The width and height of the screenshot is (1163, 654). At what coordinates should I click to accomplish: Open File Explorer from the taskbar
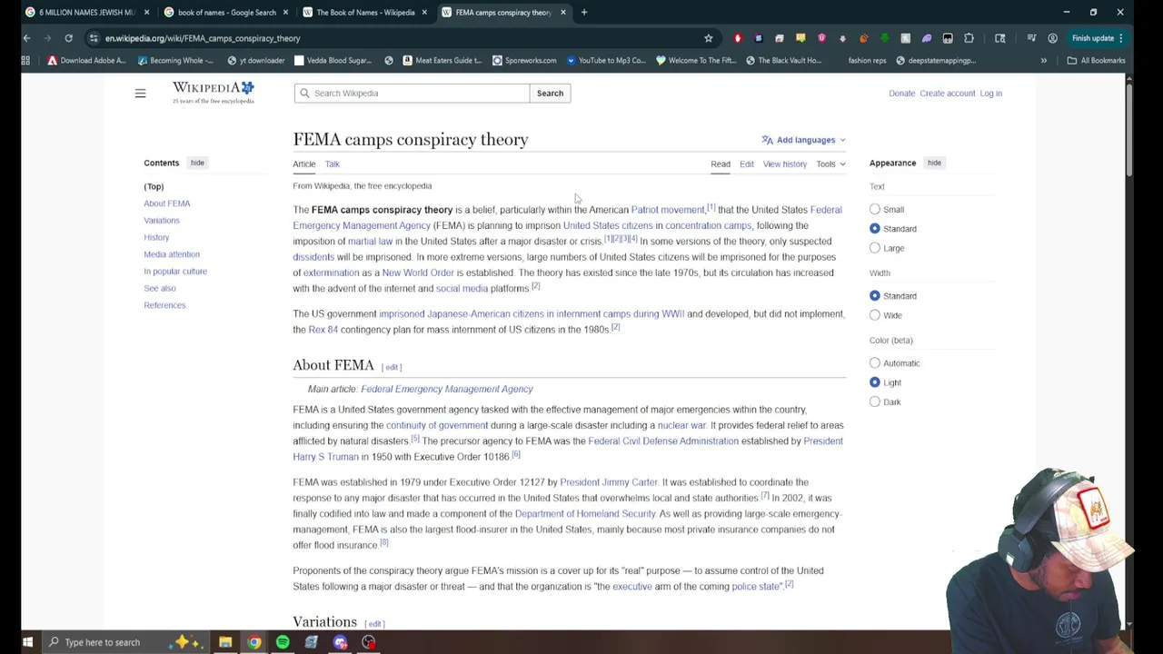[x=225, y=642]
